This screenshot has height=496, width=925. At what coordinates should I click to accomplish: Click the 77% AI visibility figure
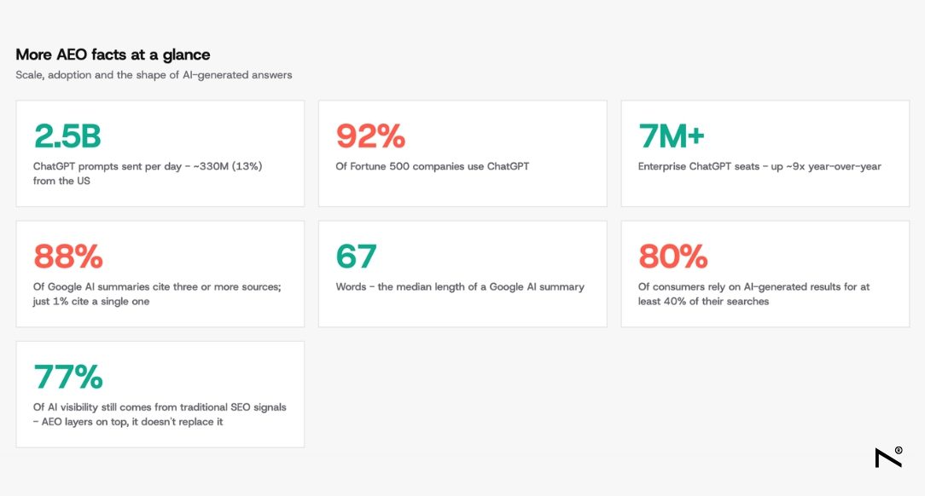click(68, 377)
